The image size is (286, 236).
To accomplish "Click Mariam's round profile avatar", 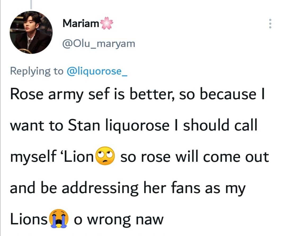I will point(31,32).
